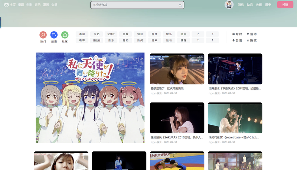Screen dimensions: 297x170
Task: Click title 骆歆送吻了，这次带剧情哦
Action: (167, 88)
